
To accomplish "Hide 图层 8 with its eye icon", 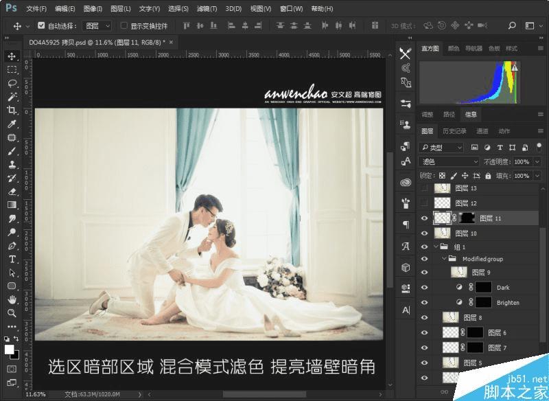I will tap(424, 317).
